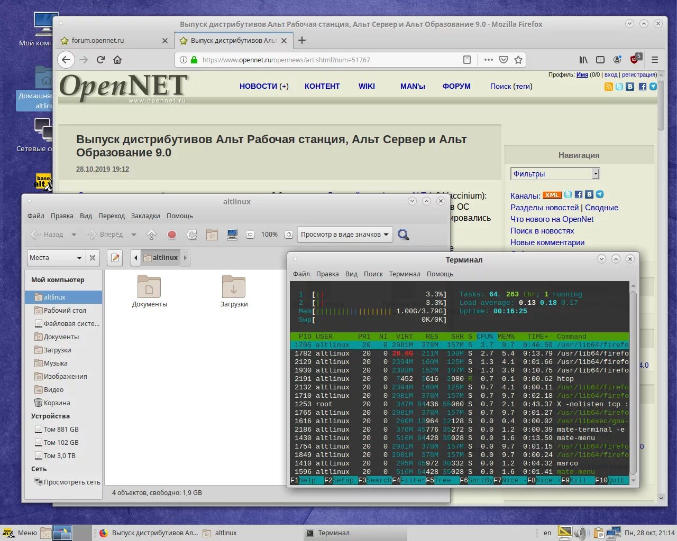Open 'НОВОСТИ' link on OpenNET
Viewport: 677px width, 541px height.
coord(258,86)
